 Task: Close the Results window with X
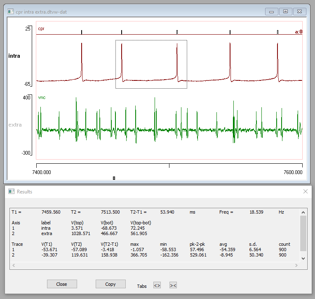[x=306, y=191]
